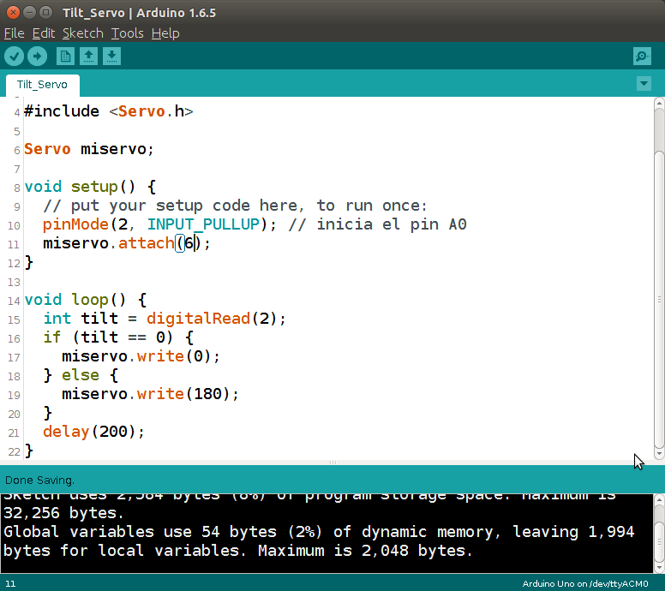The width and height of the screenshot is (665, 591).
Task: Click '32,256 bytes.' console text
Action: 63,513
